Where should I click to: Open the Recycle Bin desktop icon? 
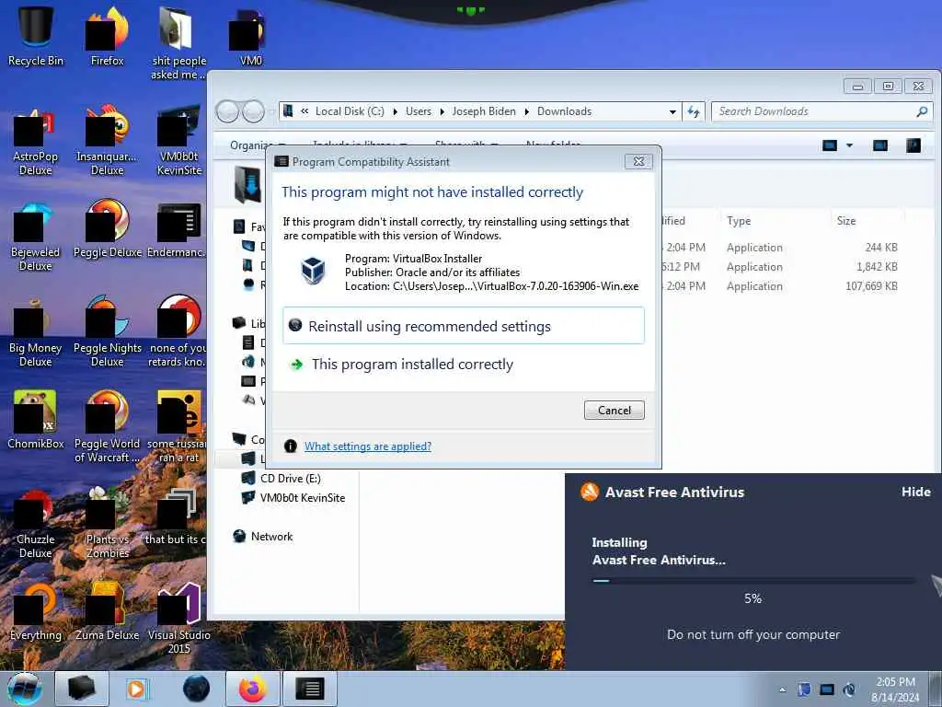click(36, 35)
